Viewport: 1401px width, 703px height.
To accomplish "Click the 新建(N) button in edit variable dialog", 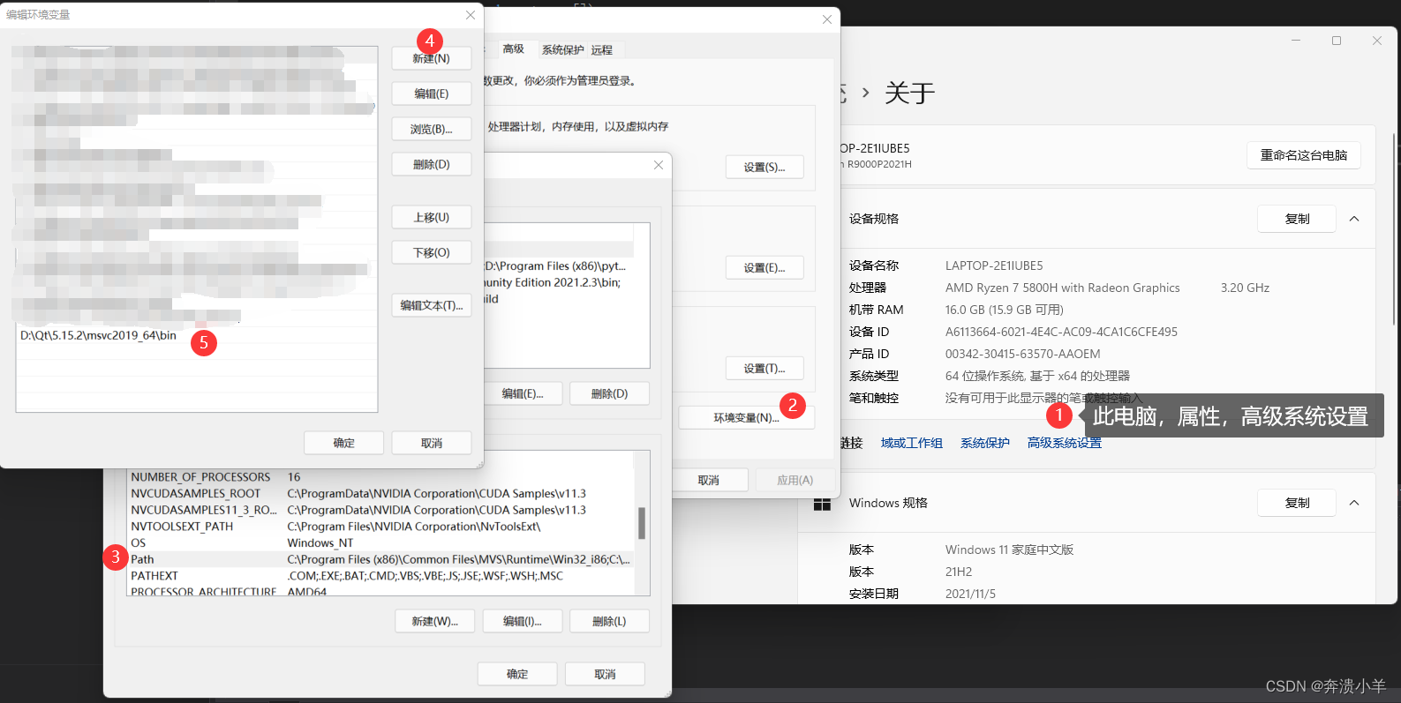I will click(x=431, y=58).
